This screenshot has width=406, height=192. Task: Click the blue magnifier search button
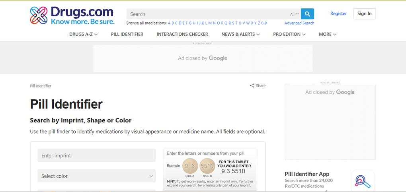(307, 14)
